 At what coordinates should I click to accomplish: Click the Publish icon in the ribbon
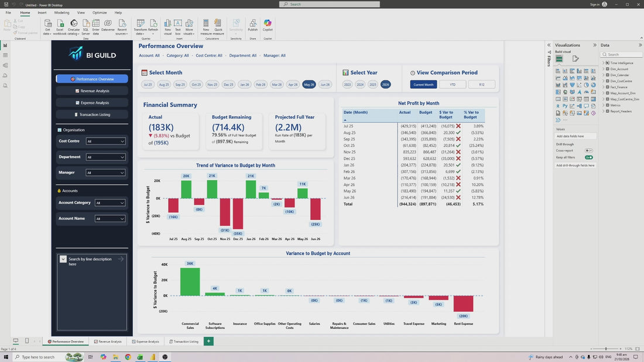tap(253, 23)
